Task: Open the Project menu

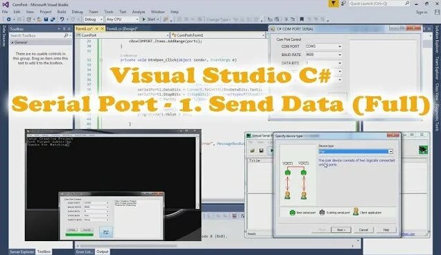Action: point(46,12)
